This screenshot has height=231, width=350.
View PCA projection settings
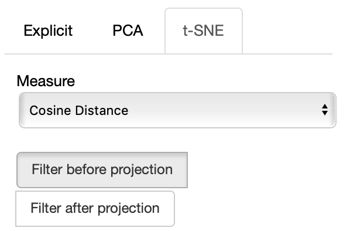pyautogui.click(x=128, y=30)
